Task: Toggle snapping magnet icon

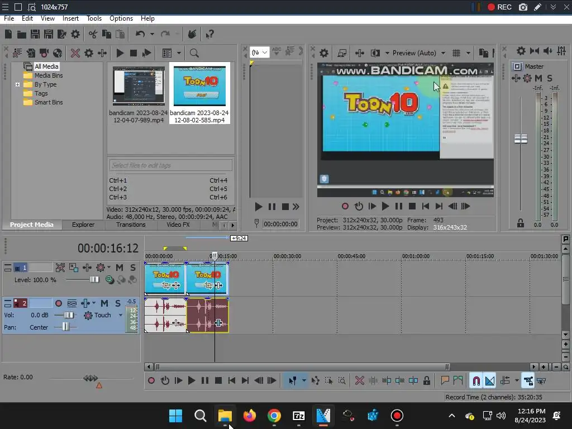Action: 476,381
